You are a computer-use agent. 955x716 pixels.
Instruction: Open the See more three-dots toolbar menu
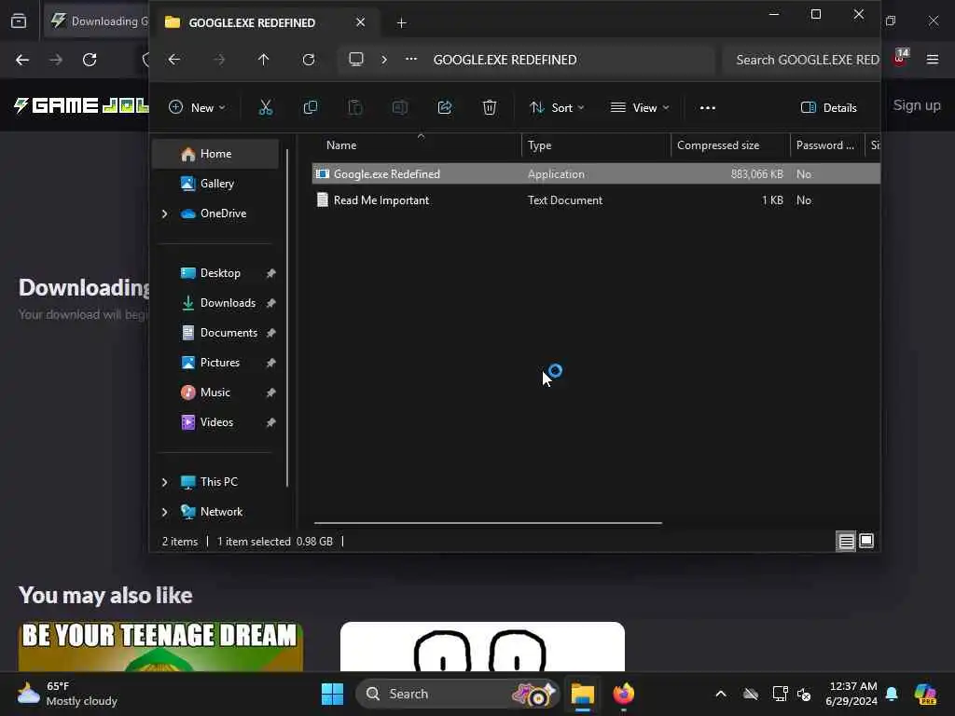coord(707,108)
